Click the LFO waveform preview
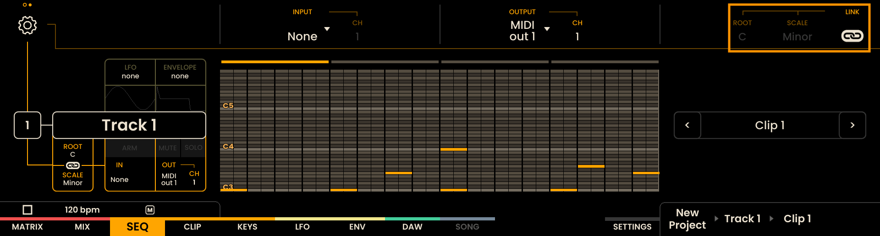This screenshot has height=236, width=880. [x=130, y=98]
